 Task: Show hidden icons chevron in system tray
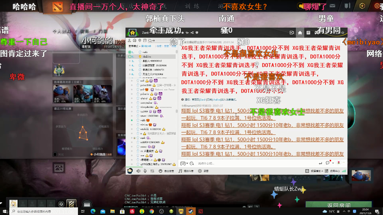(344, 211)
